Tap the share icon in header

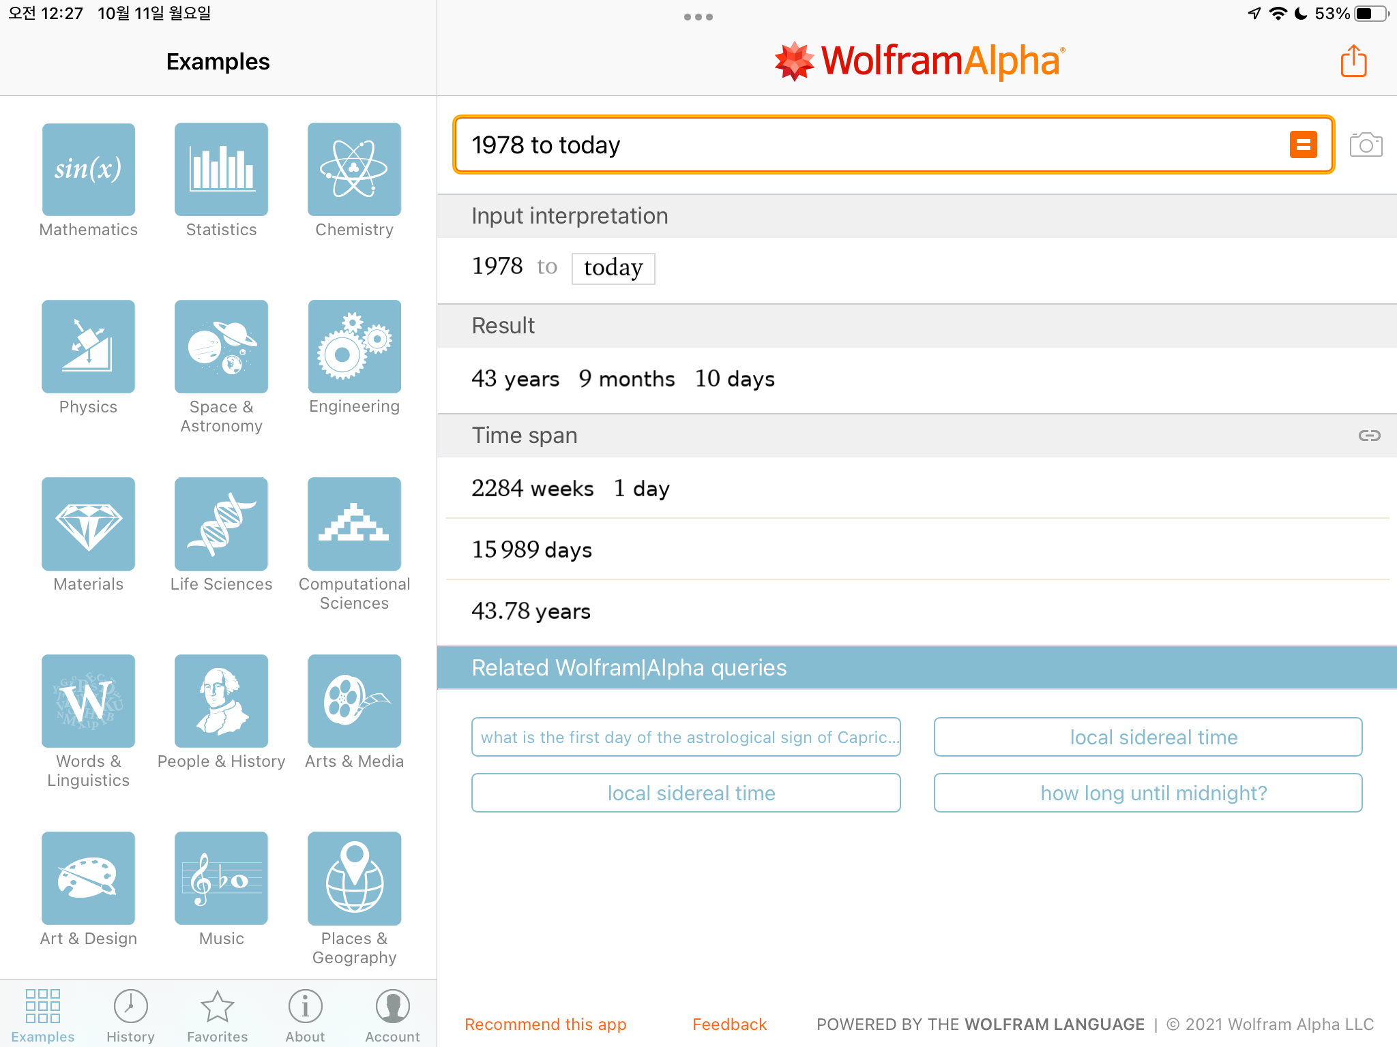(1353, 61)
